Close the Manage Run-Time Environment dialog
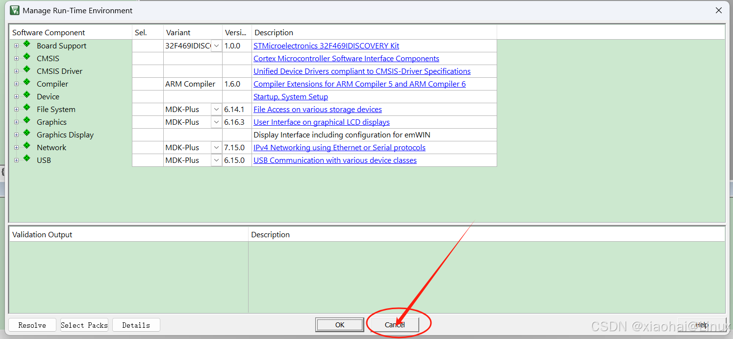The height and width of the screenshot is (339, 733). point(719,10)
